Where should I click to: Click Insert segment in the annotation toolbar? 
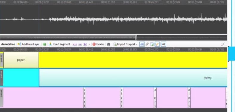coord(59,44)
